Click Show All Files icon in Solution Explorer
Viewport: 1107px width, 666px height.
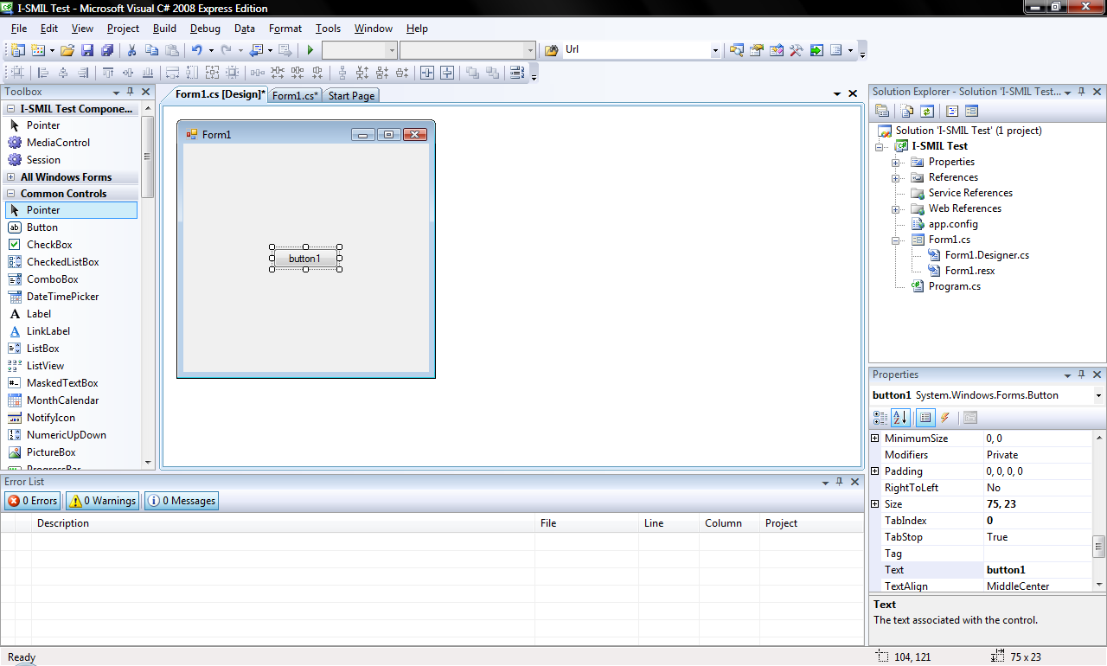click(x=907, y=111)
